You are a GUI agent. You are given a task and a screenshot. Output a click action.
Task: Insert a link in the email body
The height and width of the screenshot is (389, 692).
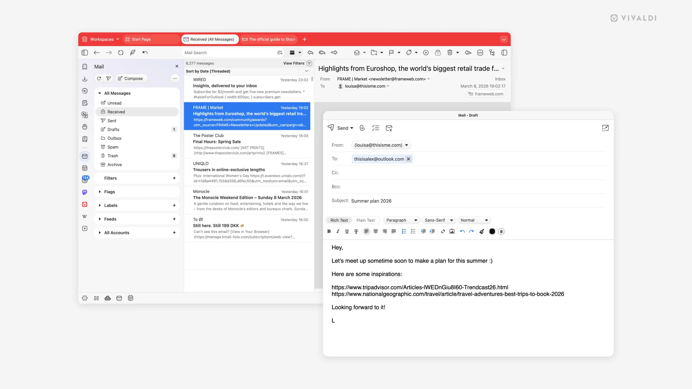click(x=443, y=232)
